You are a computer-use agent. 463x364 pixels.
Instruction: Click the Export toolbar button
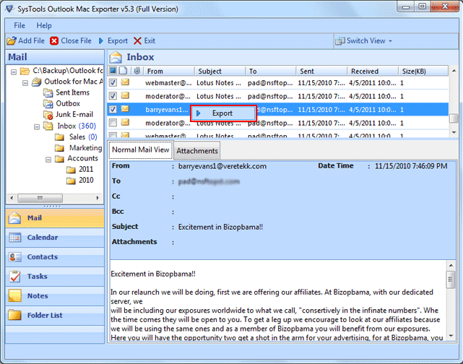pos(113,40)
